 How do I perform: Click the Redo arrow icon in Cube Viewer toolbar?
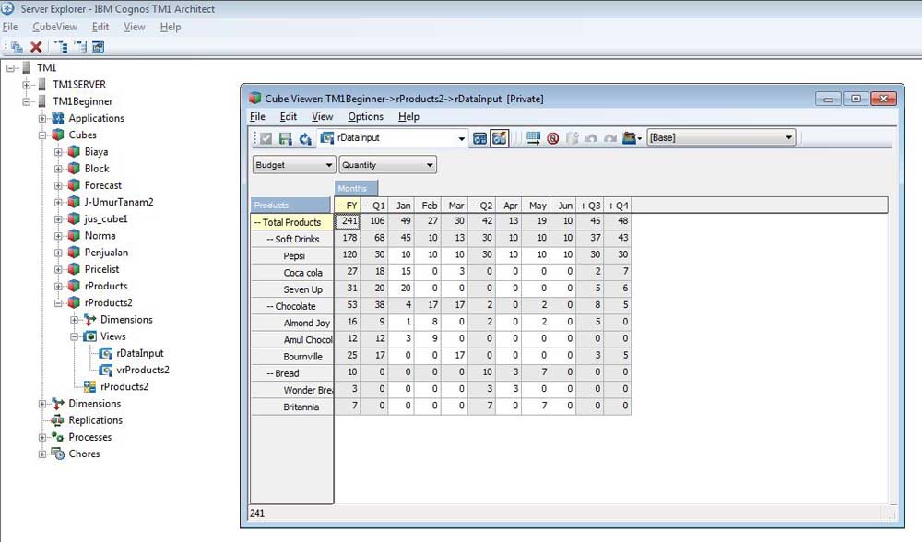coord(610,138)
